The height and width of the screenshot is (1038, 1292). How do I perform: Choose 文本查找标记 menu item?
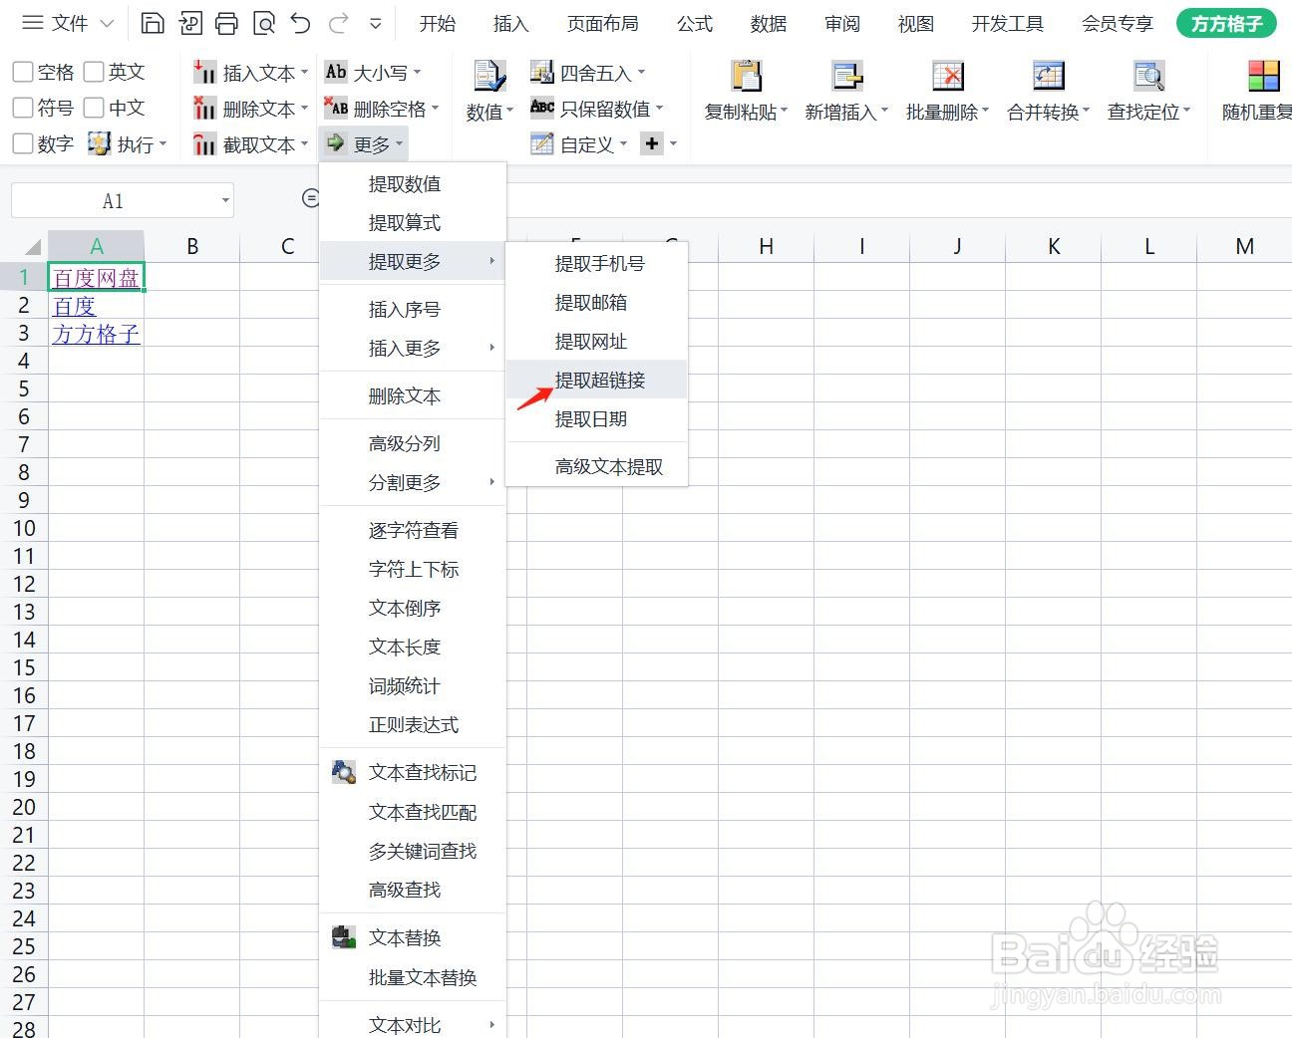(413, 772)
